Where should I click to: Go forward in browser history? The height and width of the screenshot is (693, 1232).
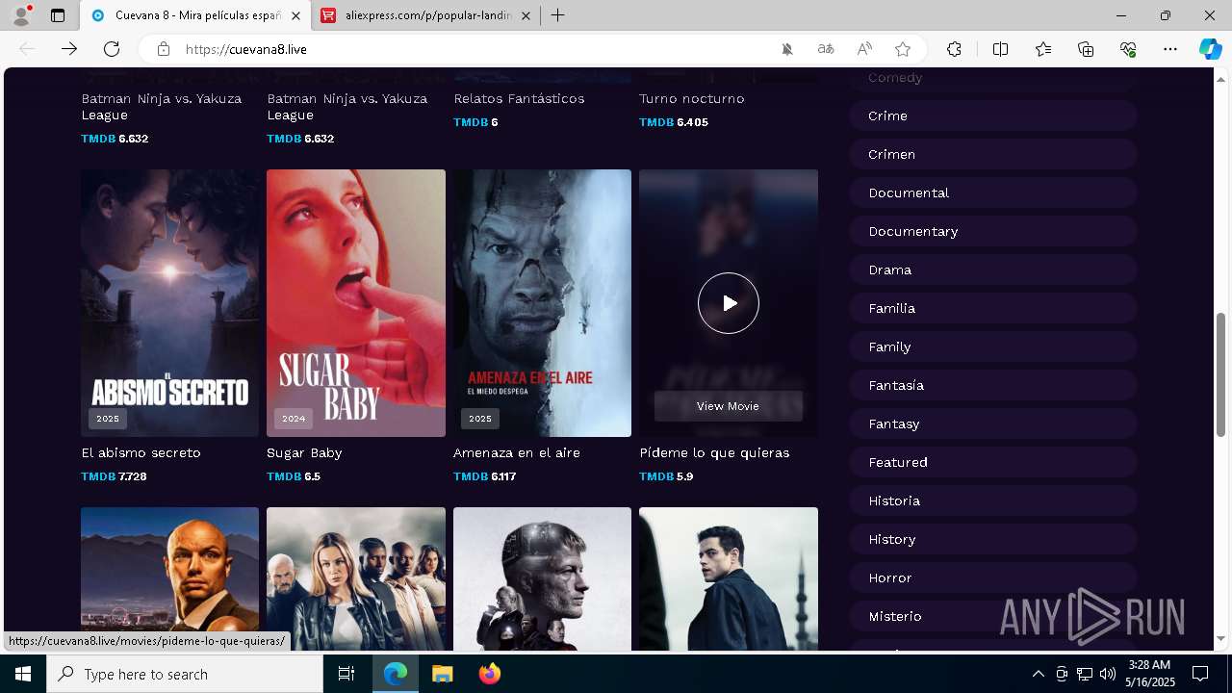[x=69, y=49]
